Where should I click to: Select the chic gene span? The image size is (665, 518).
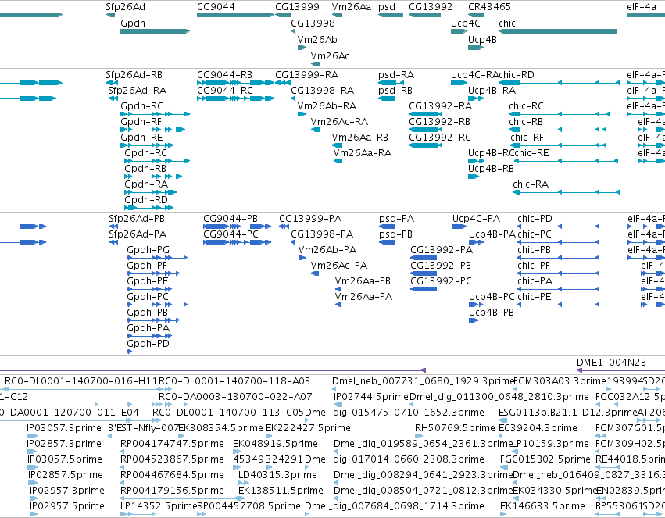[558, 31]
